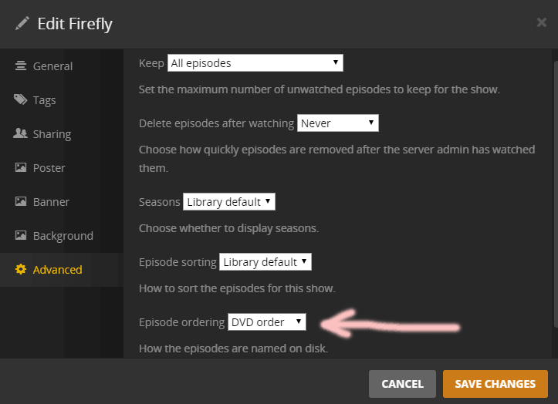The height and width of the screenshot is (404, 558).
Task: Click the pencil edit icon in title
Action: point(22,23)
